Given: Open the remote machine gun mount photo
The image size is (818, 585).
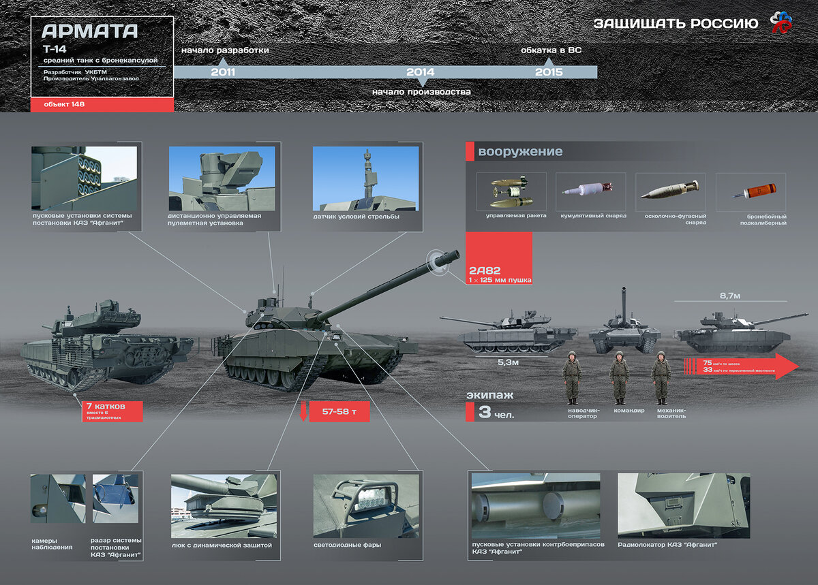Looking at the screenshot, I should pos(222,178).
